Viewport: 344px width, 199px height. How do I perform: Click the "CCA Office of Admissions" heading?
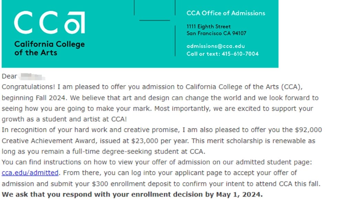coord(226,13)
